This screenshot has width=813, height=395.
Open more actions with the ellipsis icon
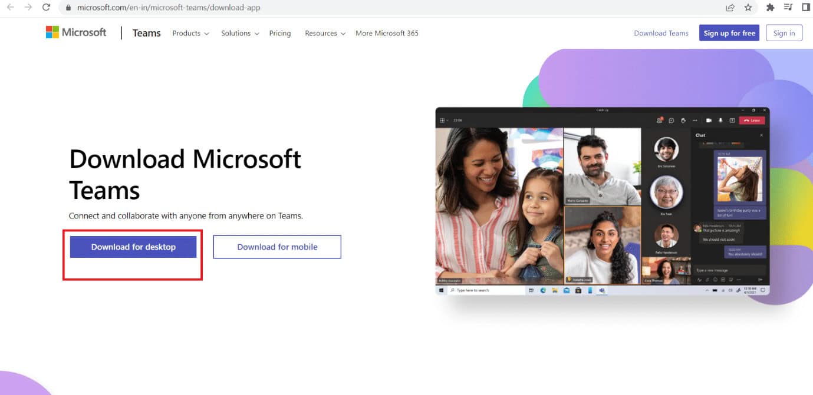[694, 120]
